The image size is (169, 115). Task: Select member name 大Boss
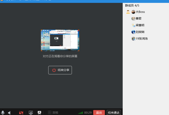(x=140, y=12)
